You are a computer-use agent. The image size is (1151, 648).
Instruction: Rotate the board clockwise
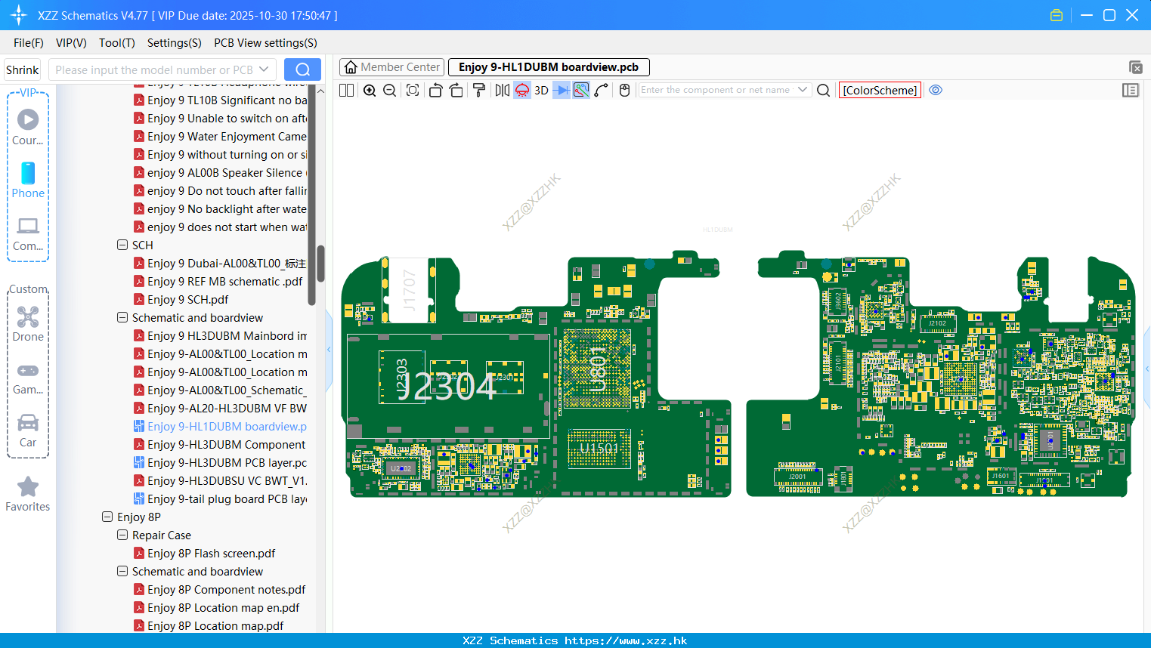click(456, 91)
